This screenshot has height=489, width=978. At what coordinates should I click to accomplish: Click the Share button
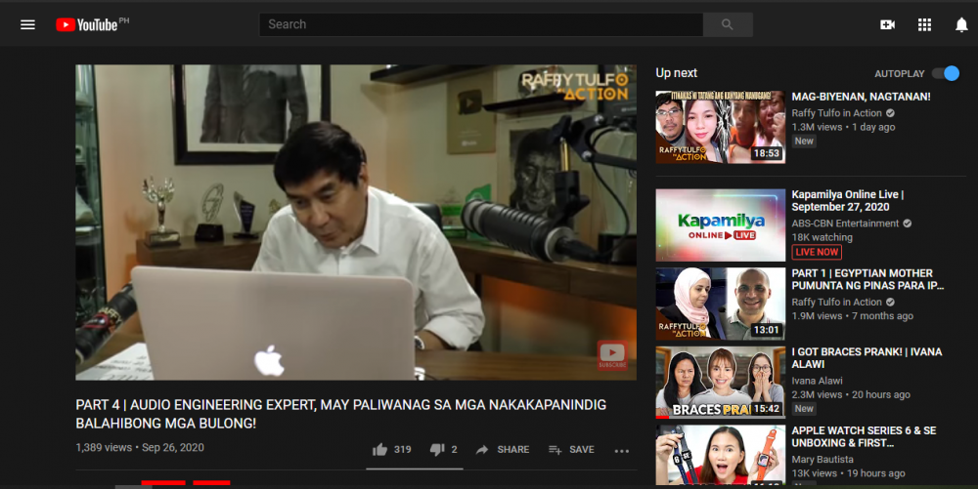(503, 450)
